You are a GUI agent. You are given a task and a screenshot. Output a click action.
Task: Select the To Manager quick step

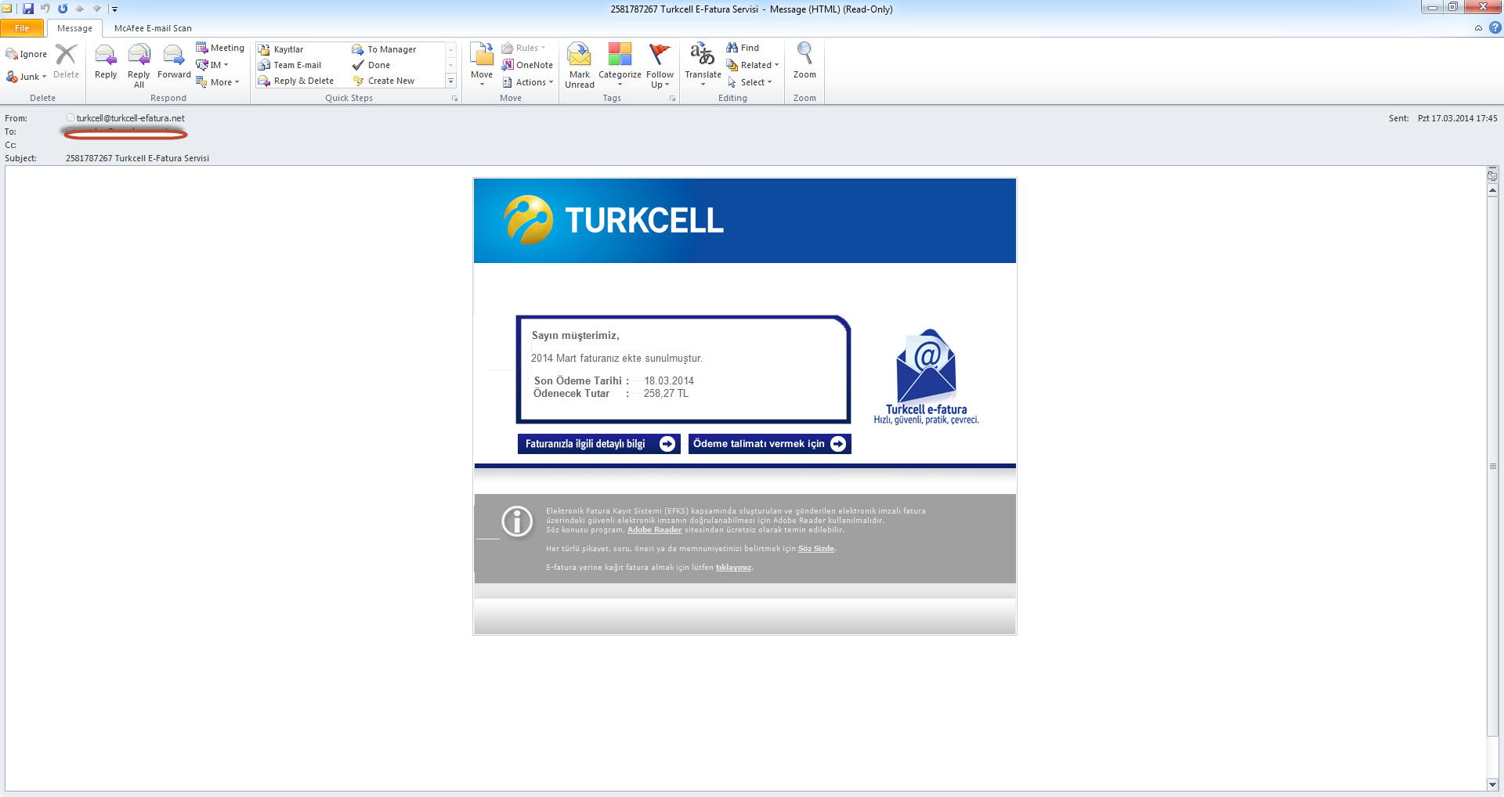tap(384, 49)
